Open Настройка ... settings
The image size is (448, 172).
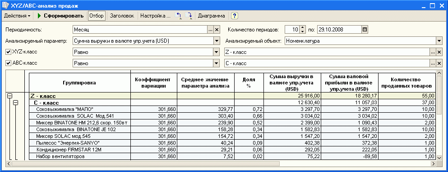(x=155, y=16)
